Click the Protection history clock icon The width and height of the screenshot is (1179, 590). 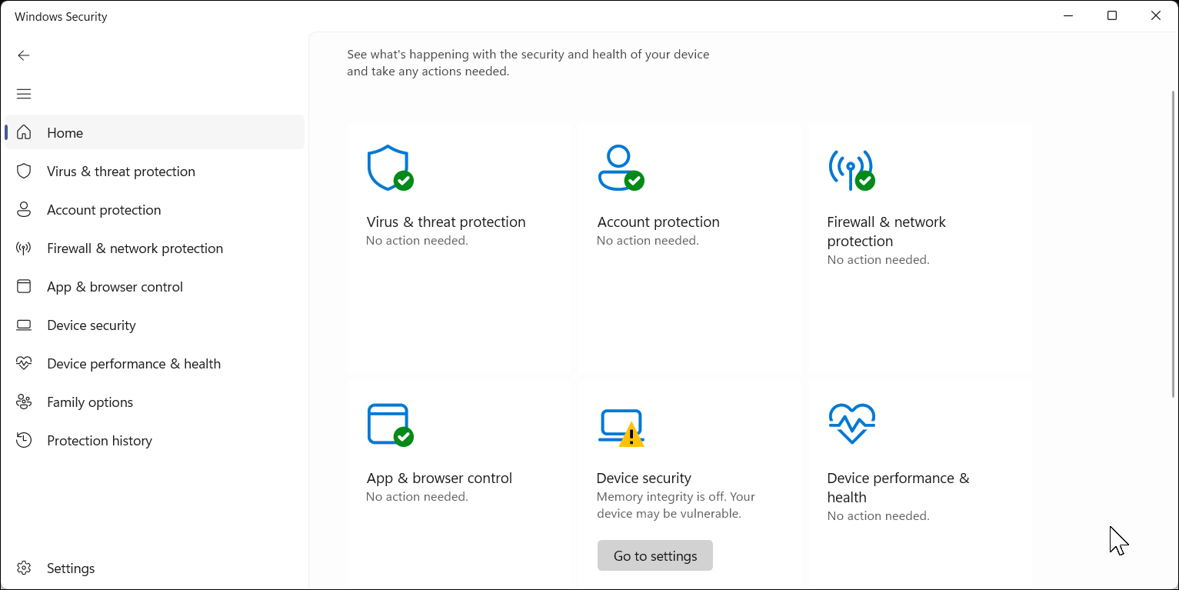[24, 441]
